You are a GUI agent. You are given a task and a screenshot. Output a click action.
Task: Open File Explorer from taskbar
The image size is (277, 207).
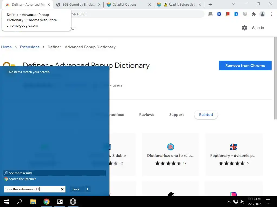(x=33, y=202)
